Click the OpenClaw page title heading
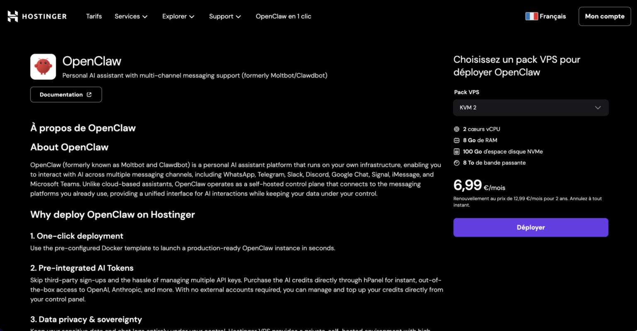This screenshot has height=331, width=637. (92, 61)
